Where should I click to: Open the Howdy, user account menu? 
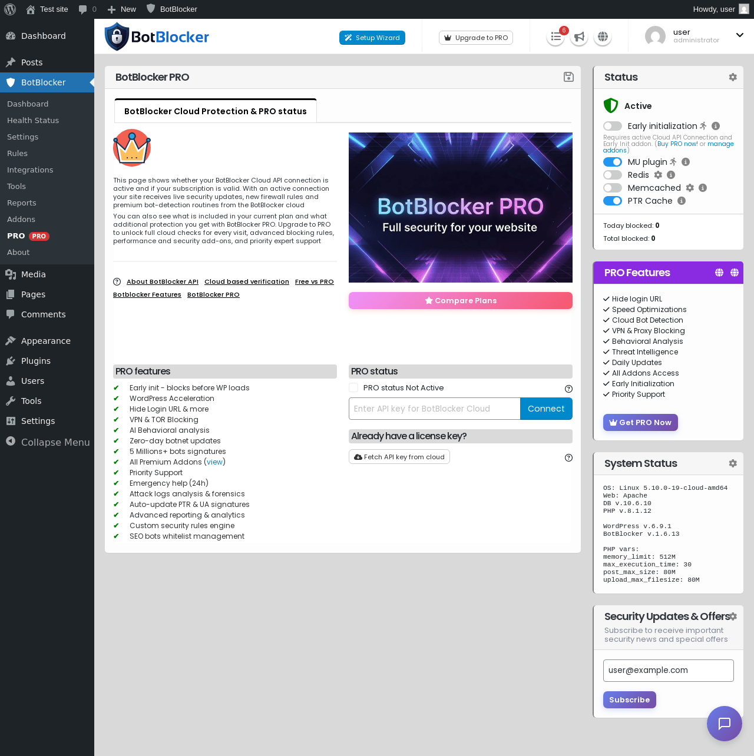(720, 9)
